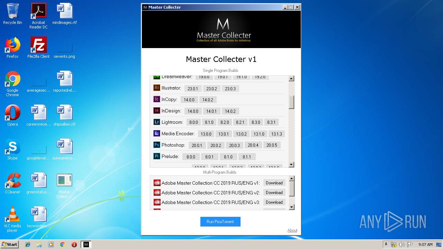Select Illustrator build 23.0.1
443x249 pixels.
coord(193,89)
